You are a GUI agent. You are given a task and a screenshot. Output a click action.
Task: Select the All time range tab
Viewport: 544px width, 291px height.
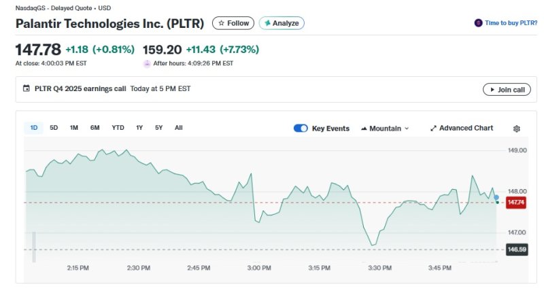point(178,127)
